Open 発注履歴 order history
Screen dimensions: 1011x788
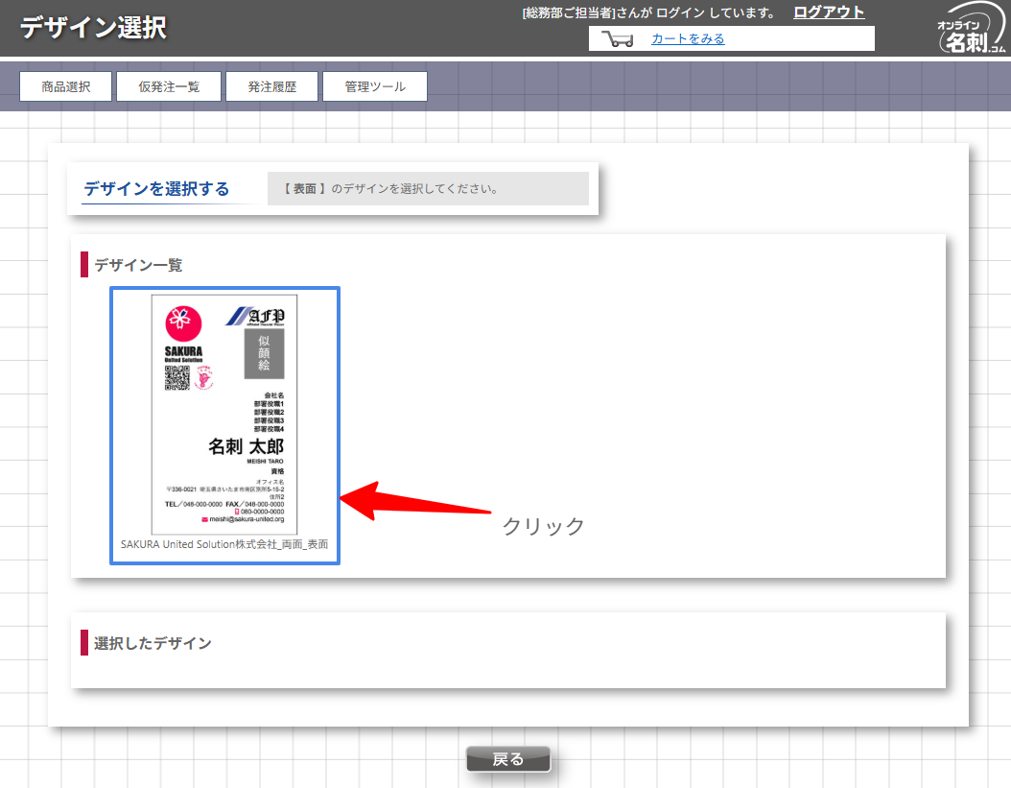[x=271, y=86]
